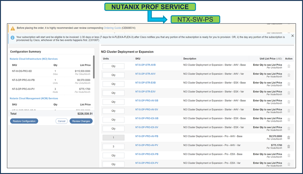Click the Unit List Price column header
Image resolution: width=303 pixels, height=174 pixels.
tap(271, 59)
